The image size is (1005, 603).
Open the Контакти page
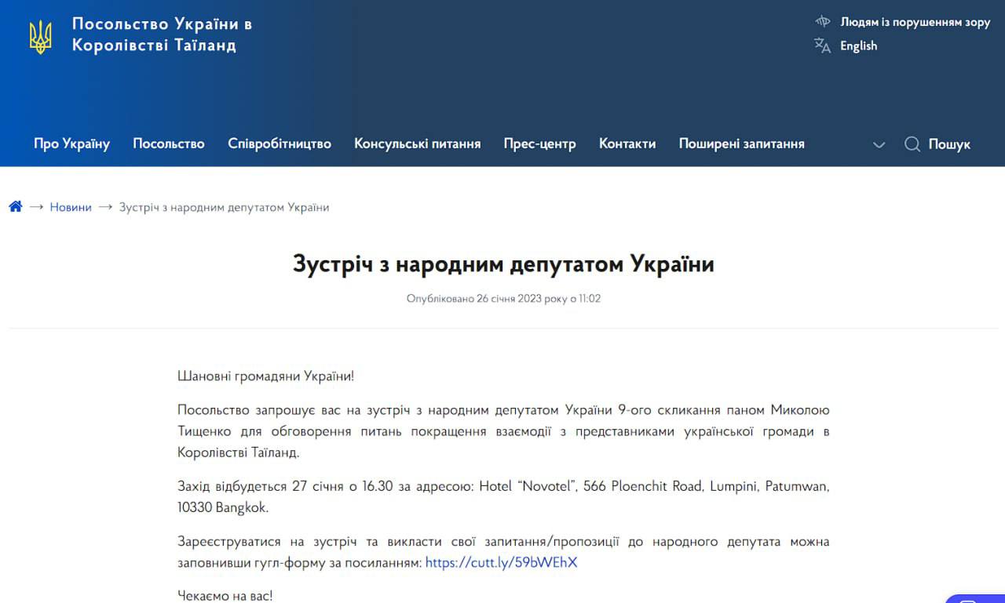coord(627,143)
